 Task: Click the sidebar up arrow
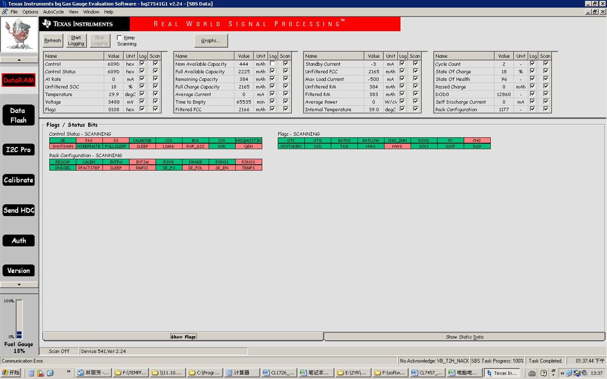pyautogui.click(x=19, y=60)
